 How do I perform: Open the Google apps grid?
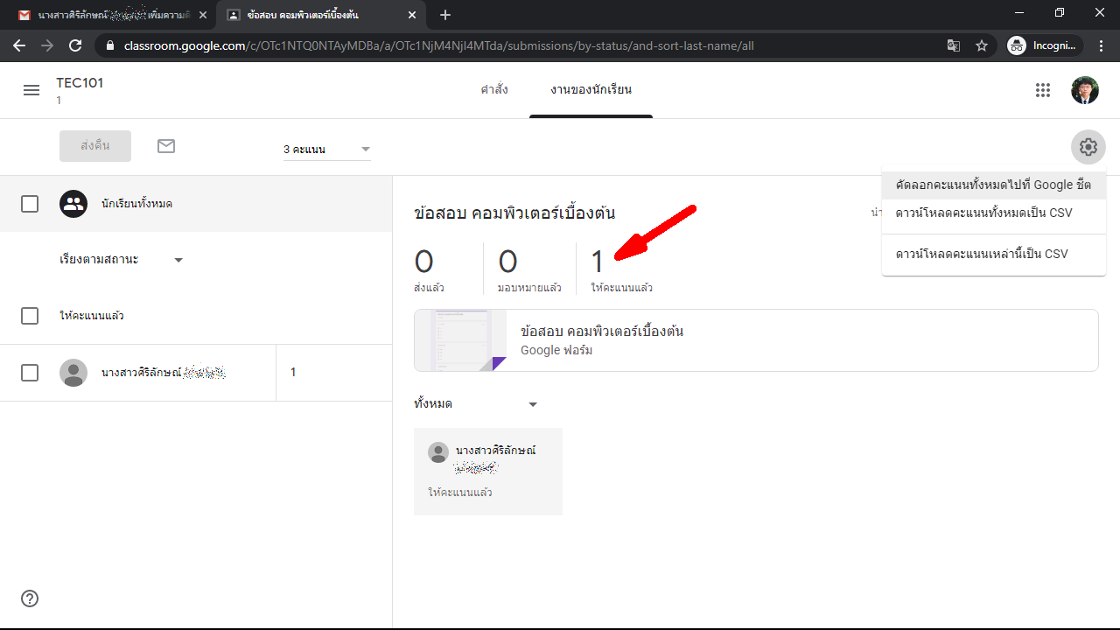pyautogui.click(x=1042, y=90)
